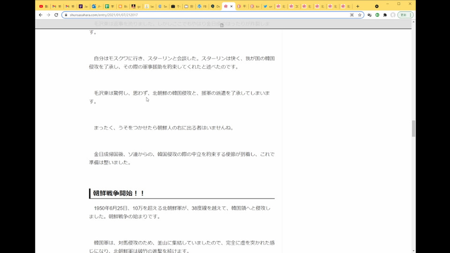Viewport: 450px width, 253px height.
Task: Open the profile avatar menu
Action: 393,15
